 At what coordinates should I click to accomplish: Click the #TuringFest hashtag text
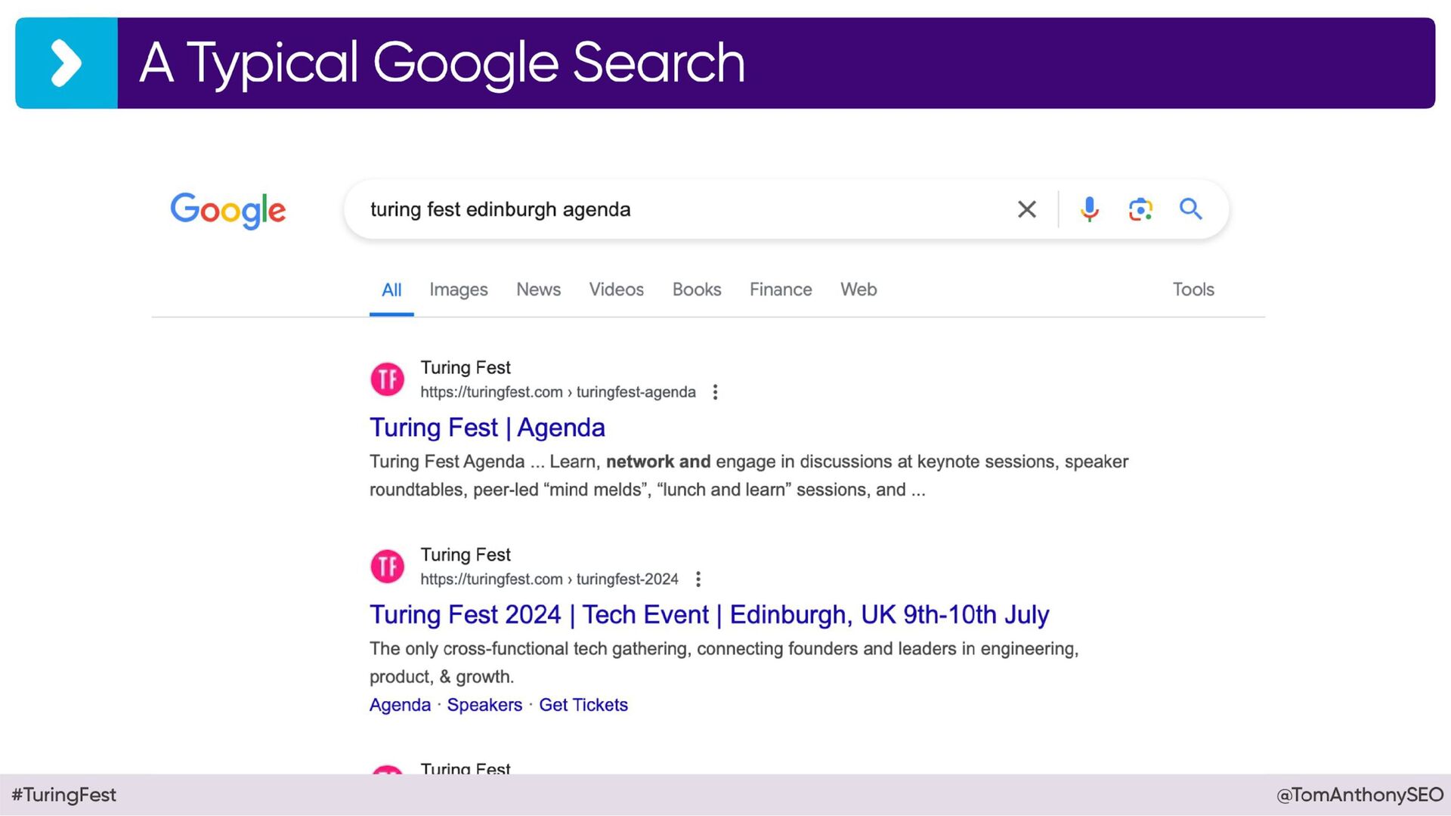pyautogui.click(x=64, y=795)
